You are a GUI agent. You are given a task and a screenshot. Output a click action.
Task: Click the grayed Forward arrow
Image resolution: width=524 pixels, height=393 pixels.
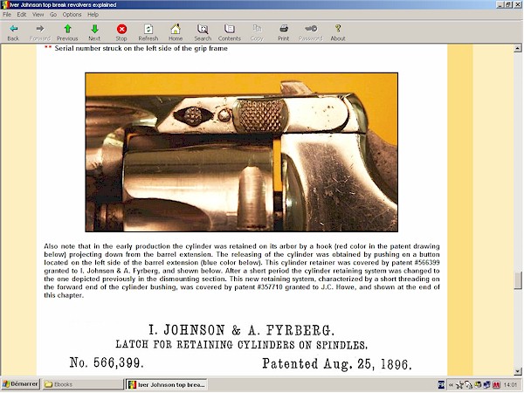pos(40,32)
